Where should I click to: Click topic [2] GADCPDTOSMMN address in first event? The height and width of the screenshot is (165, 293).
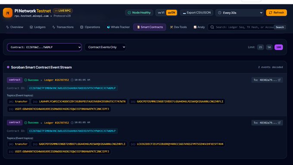click(177, 102)
